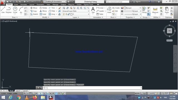178x100 pixels.
Task: Click the TOP face of the ViewCube
Action: coord(169,31)
